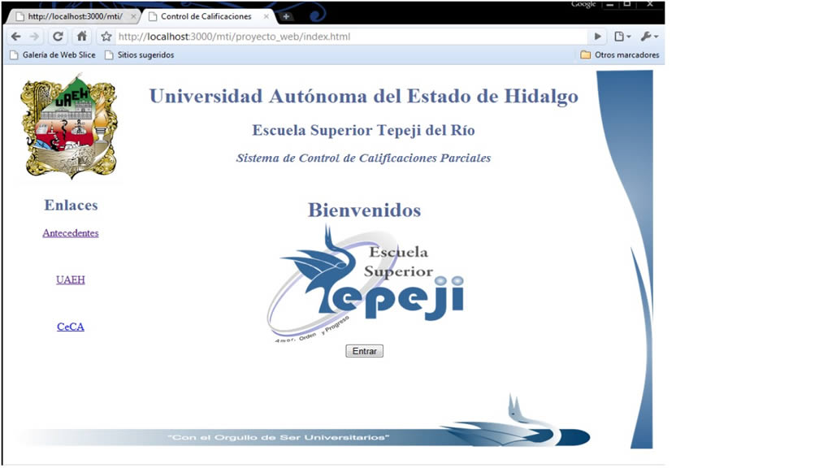Click the Entrar button
Image resolution: width=832 pixels, height=468 pixels.
tap(365, 351)
